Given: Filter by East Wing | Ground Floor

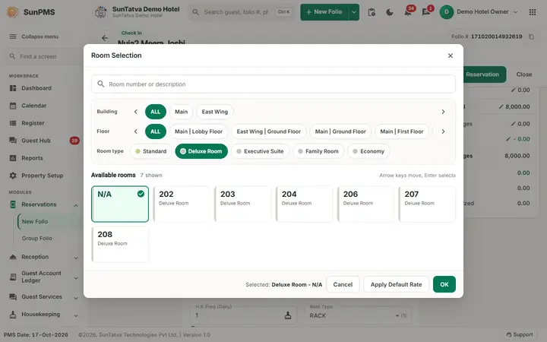Looking at the screenshot, I should click(269, 131).
